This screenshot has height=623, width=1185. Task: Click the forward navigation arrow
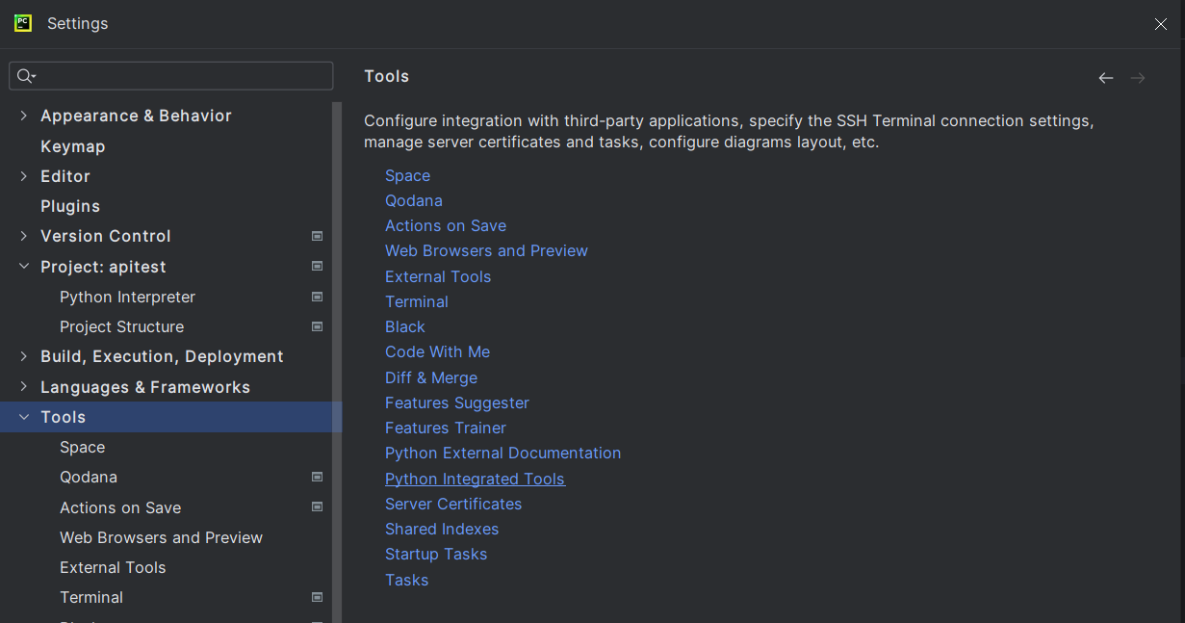[x=1138, y=78]
